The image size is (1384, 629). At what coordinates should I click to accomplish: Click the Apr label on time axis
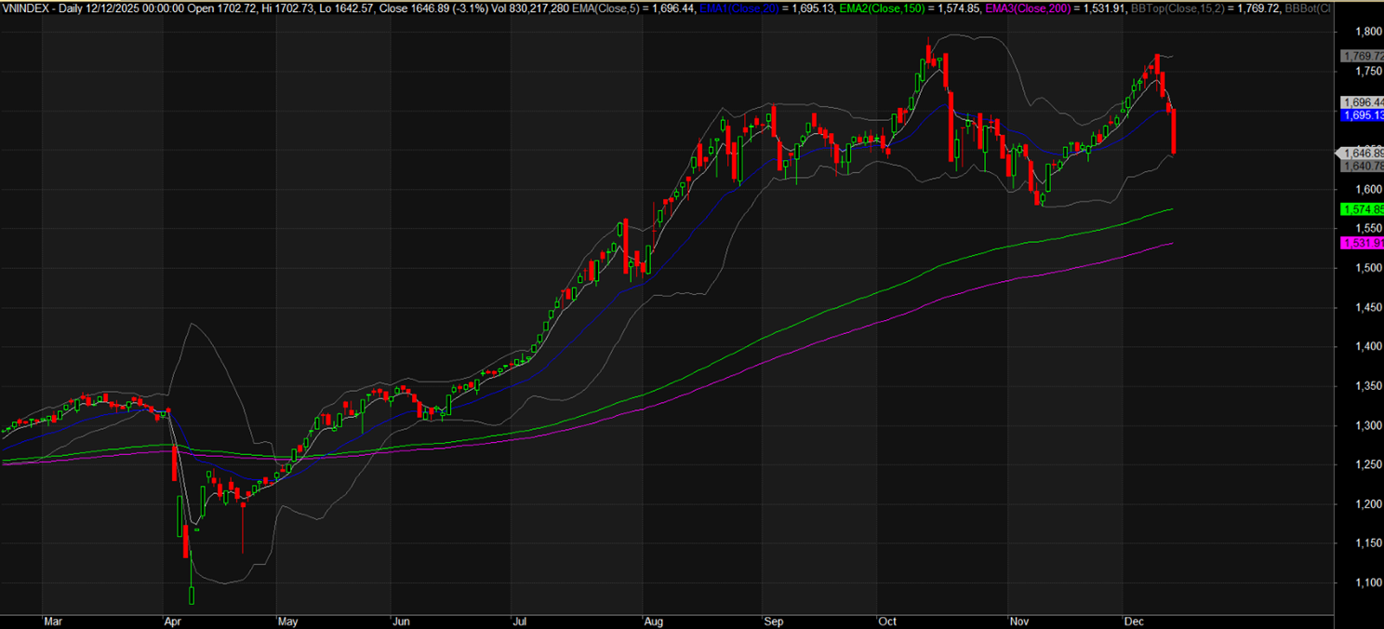tap(171, 620)
